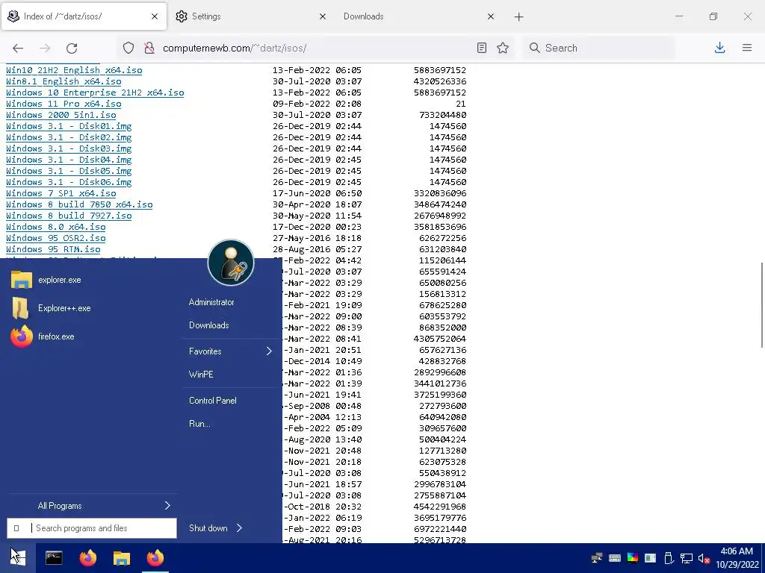
Task: Click the active Firefox taskbar icon
Action: tap(155, 557)
